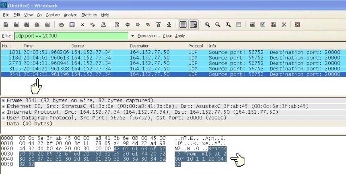
Task: Toggle packet colorize button in toolbar
Action: point(183,25)
